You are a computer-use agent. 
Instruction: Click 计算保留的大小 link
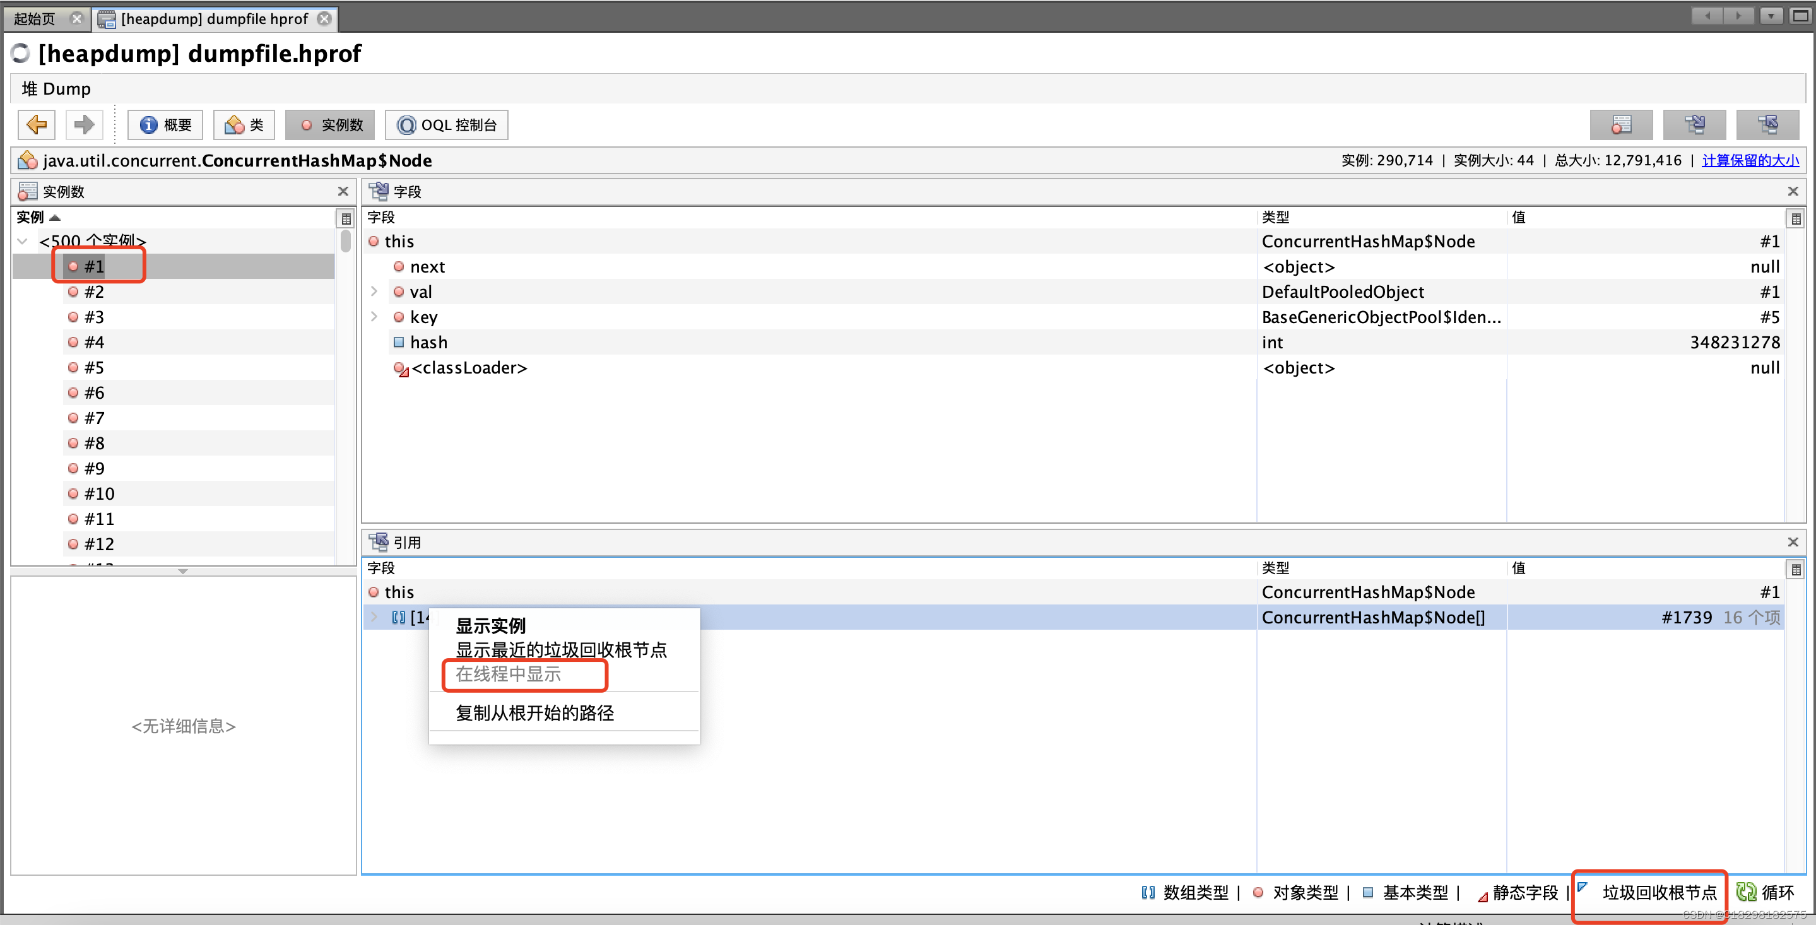coord(1750,160)
